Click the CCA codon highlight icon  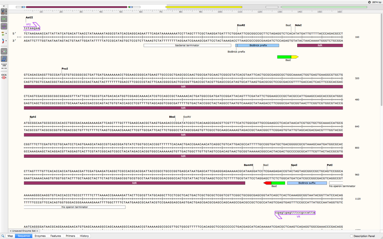point(4,75)
